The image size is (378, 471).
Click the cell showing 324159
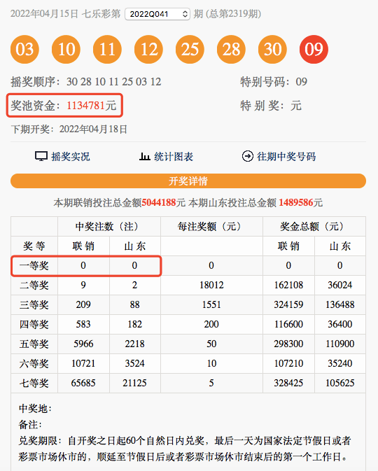pos(288,305)
